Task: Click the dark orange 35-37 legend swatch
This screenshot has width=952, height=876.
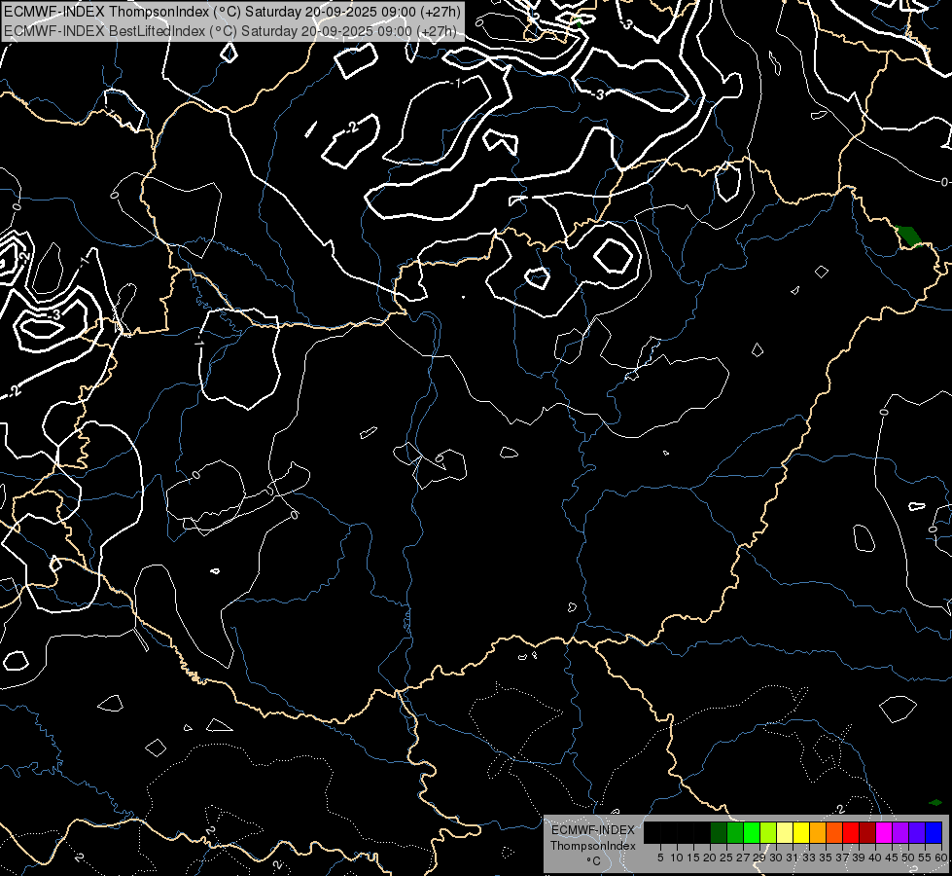Action: (x=834, y=832)
